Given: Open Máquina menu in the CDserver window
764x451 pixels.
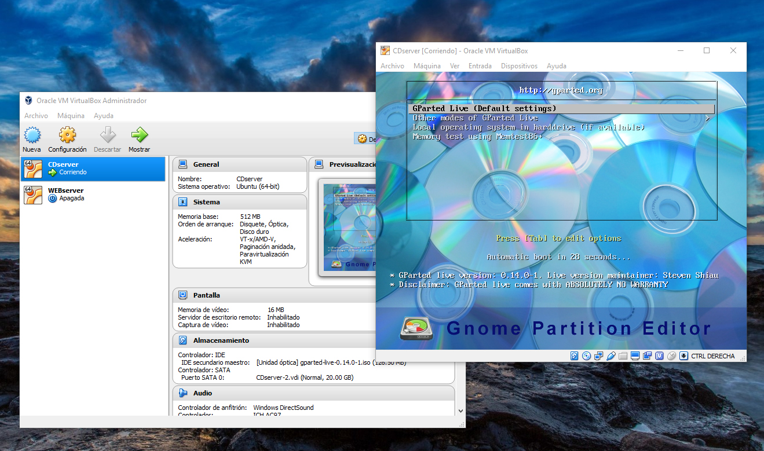Looking at the screenshot, I should click(x=427, y=66).
